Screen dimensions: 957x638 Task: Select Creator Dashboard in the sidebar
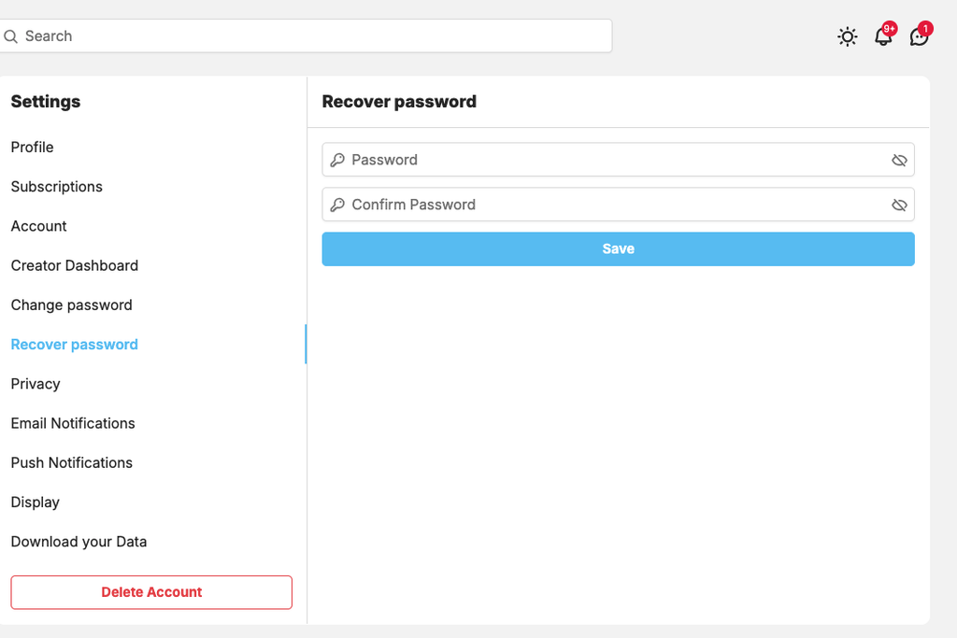pos(75,265)
